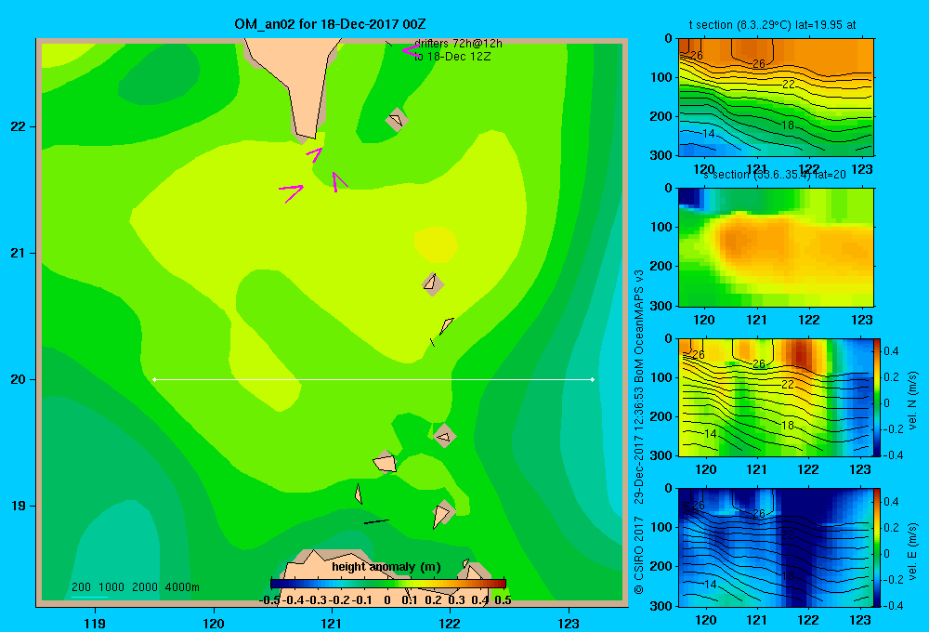Open the northward velocity section plot
Viewport: 929px width, 632px height.
776,397
